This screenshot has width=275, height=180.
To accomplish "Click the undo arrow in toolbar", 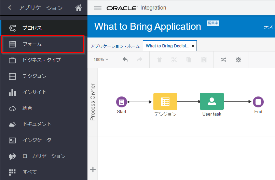I will [x=125, y=60].
